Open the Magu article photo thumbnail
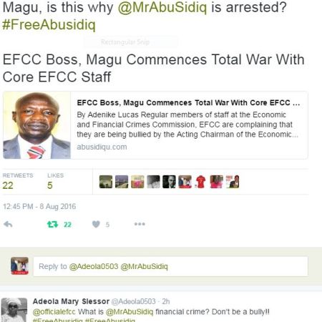The image size is (322, 322). [37, 125]
